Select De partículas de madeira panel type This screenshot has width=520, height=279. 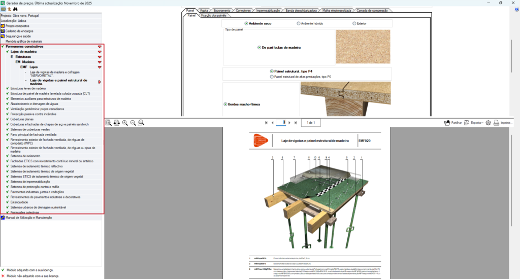(259, 48)
